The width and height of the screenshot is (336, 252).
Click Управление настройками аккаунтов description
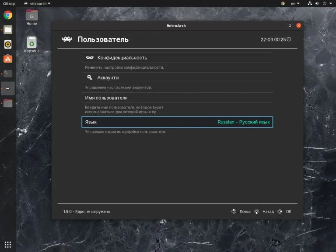[x=118, y=87]
